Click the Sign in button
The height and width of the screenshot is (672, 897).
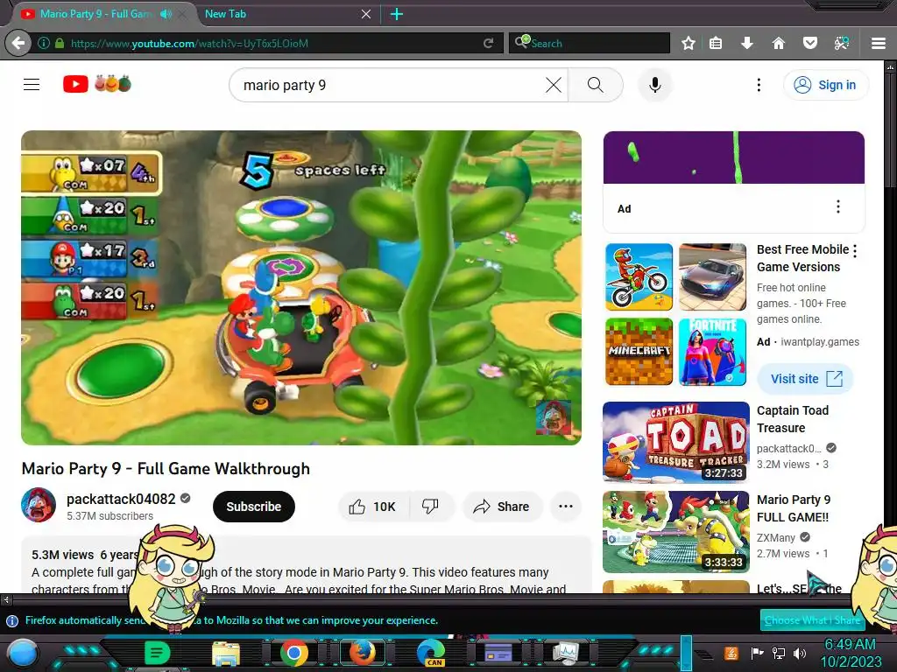(x=825, y=85)
